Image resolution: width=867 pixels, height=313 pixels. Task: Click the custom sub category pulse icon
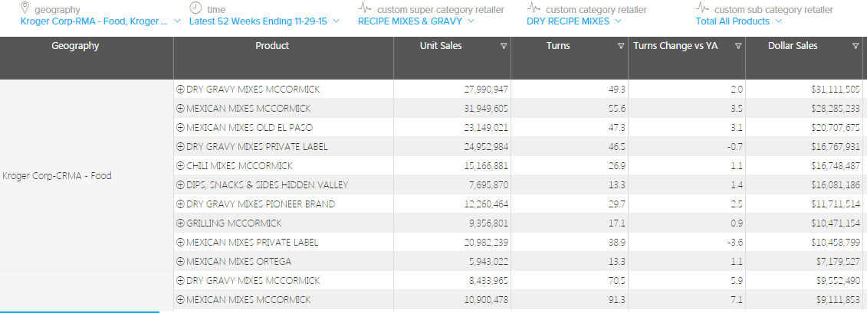701,8
